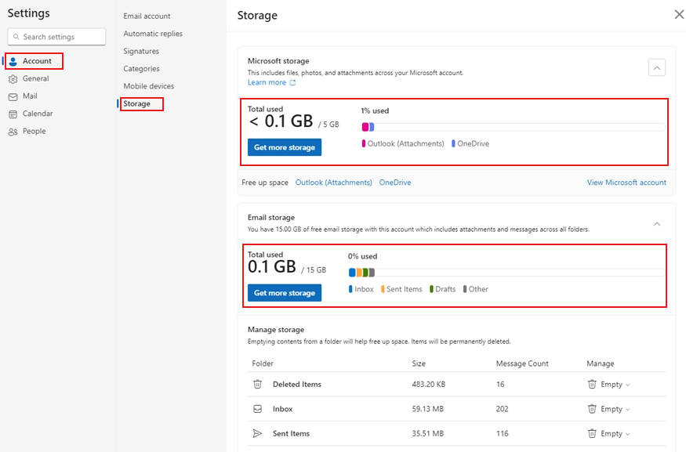Click the 483.20 KB size value

(428, 385)
